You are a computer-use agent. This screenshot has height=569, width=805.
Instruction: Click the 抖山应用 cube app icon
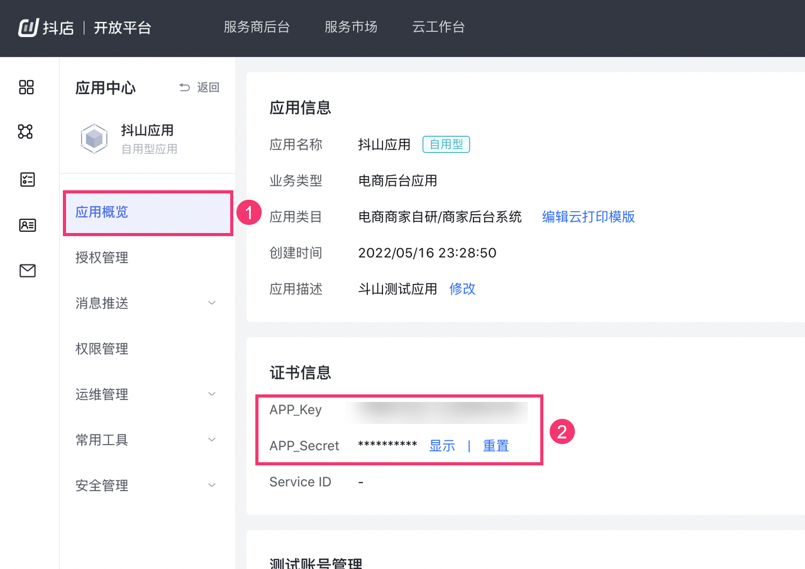(x=94, y=139)
